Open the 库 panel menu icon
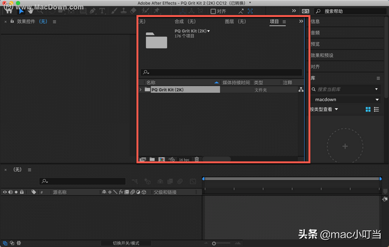 click(x=378, y=78)
